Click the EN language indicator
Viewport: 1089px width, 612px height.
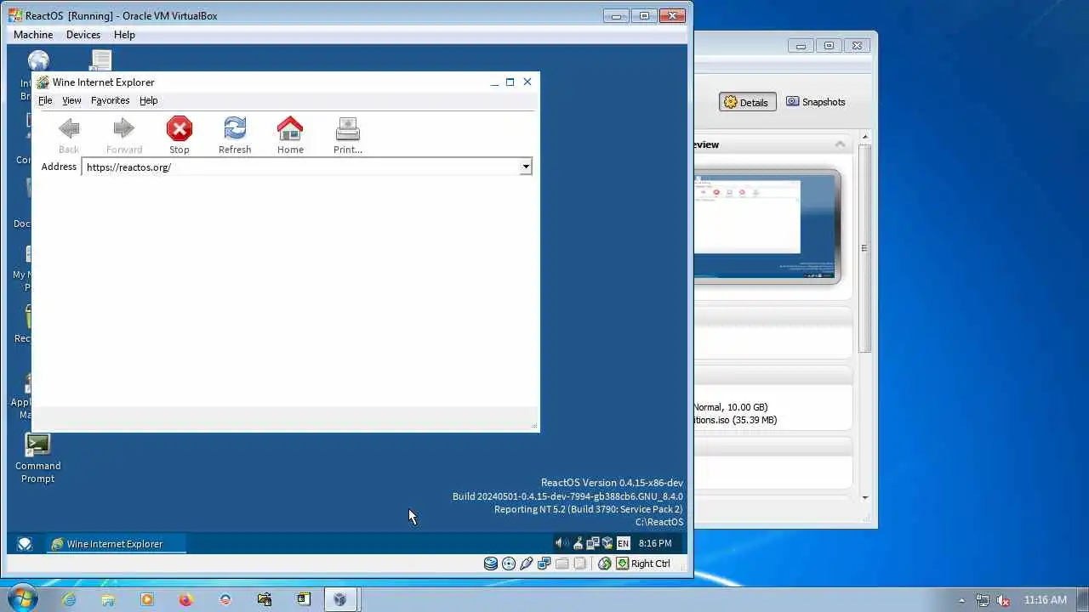624,543
